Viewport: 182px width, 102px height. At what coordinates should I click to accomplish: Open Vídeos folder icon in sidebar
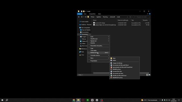point(81,44)
